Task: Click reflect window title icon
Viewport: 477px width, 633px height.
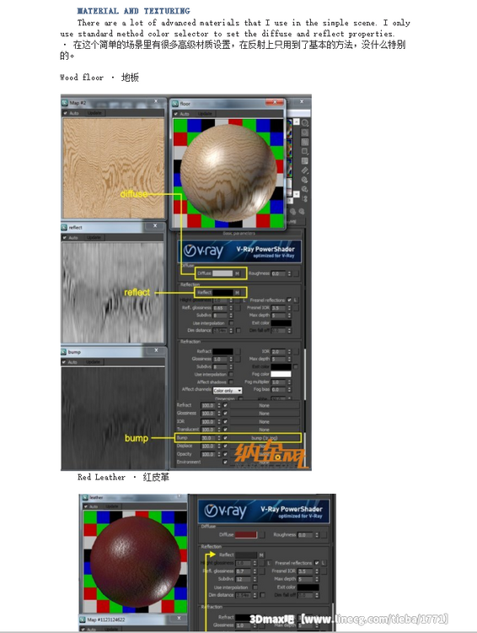Action: tap(65, 228)
